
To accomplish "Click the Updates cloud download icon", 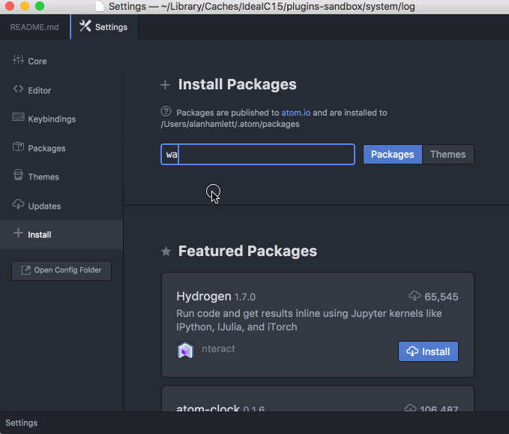I will tap(18, 204).
